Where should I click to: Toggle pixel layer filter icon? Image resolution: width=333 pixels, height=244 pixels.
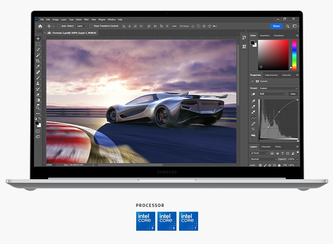[272, 153]
